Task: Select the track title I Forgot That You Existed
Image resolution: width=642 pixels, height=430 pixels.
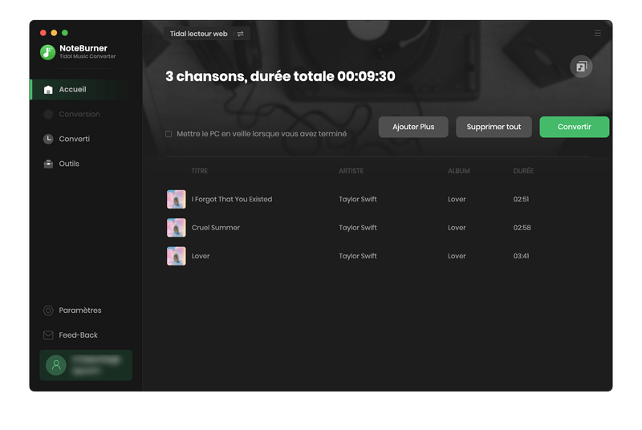Action: pyautogui.click(x=232, y=199)
